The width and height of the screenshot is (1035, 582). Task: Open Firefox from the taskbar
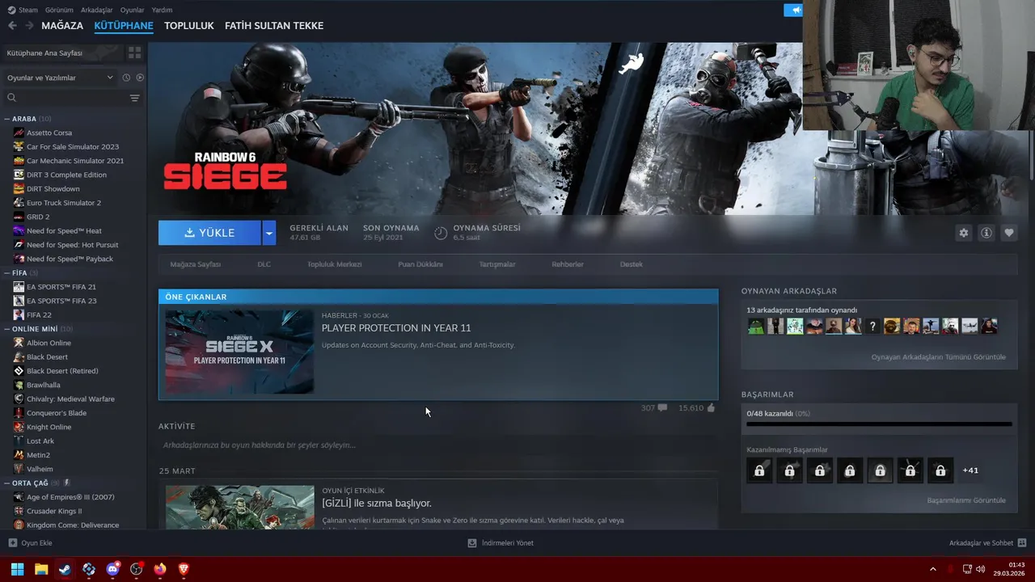pos(160,569)
